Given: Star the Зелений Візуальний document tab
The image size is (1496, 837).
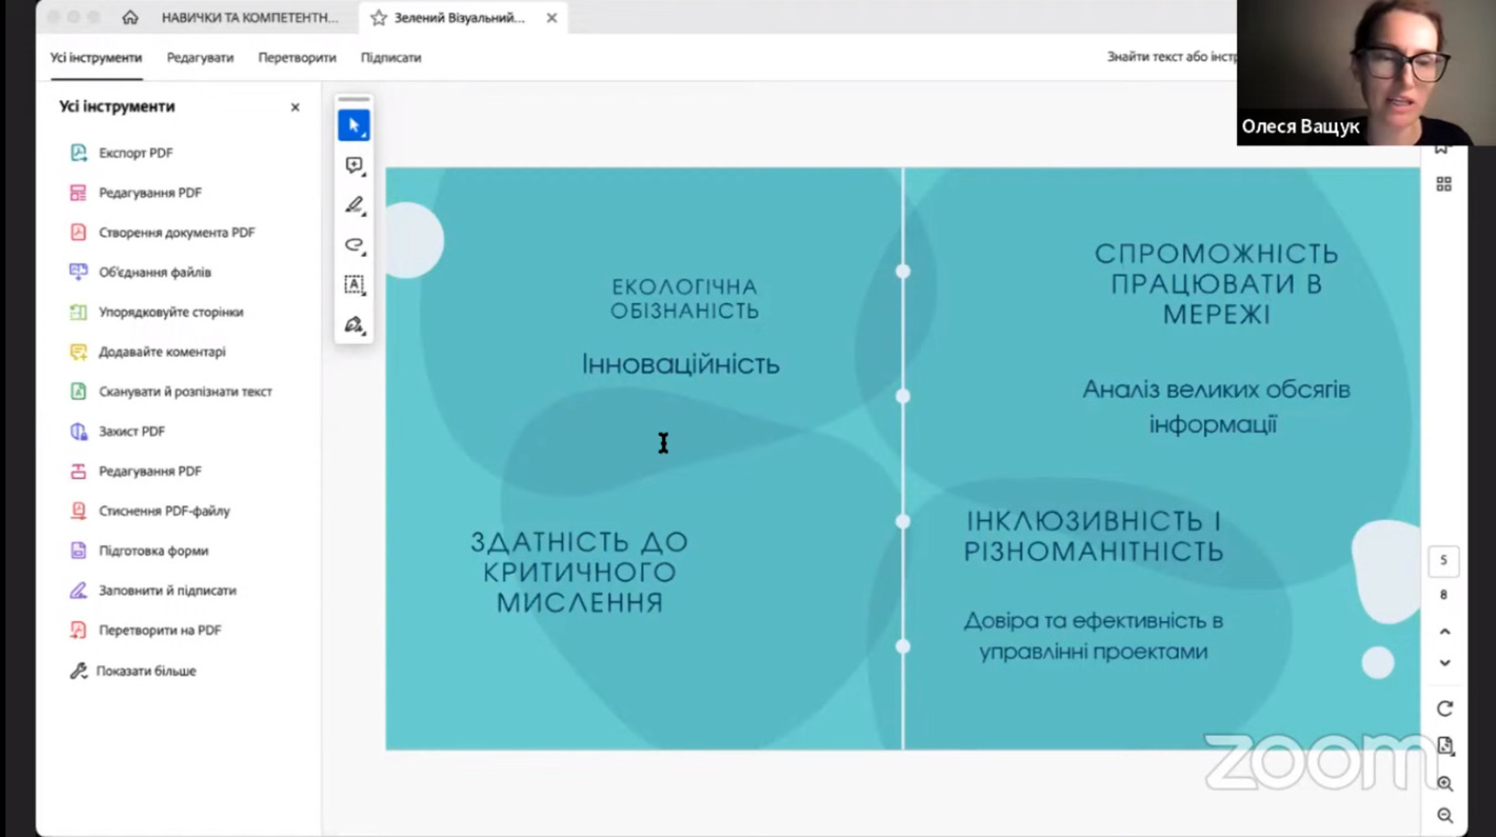Looking at the screenshot, I should (378, 18).
